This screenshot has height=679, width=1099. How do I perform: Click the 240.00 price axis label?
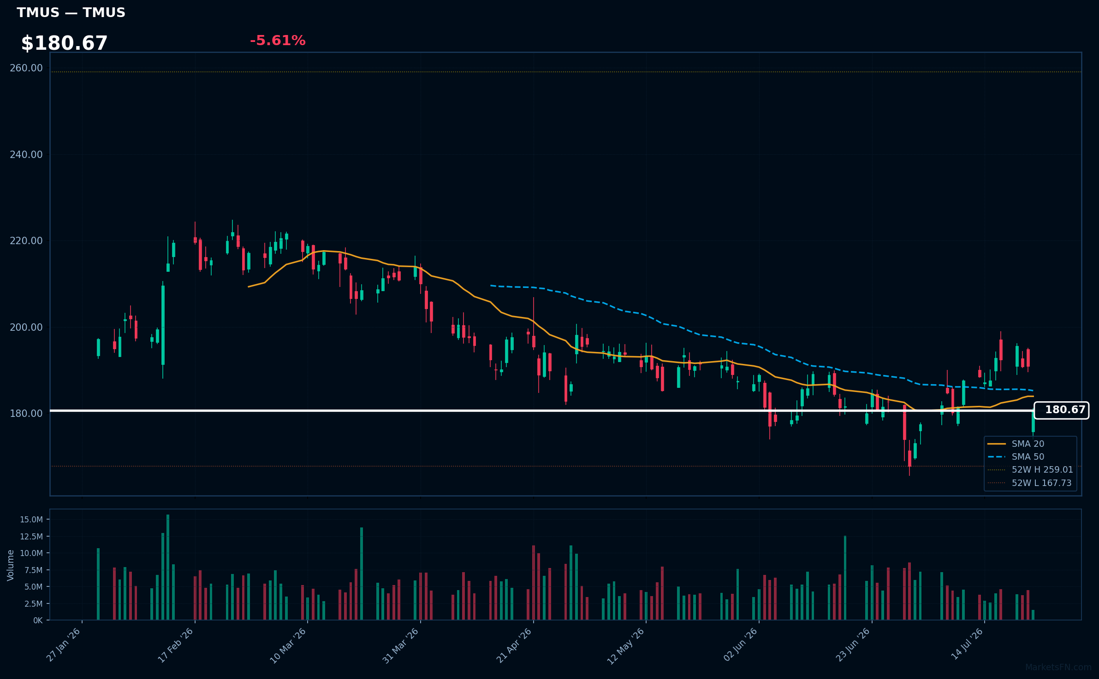click(26, 155)
